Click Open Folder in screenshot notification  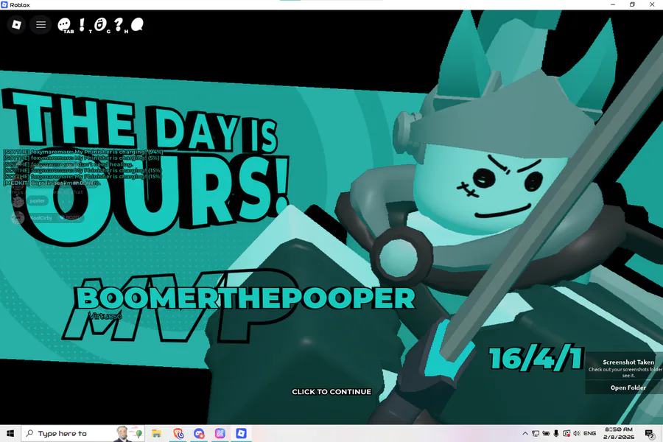628,387
